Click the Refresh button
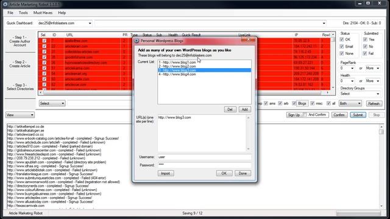Image resolution: width=390 pixels, height=219 pixels. point(374,103)
